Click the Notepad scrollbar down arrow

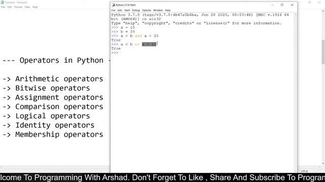coord(323,163)
